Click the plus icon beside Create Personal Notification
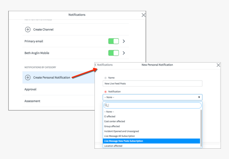Viewport: 229px width, 159px height. [28, 78]
